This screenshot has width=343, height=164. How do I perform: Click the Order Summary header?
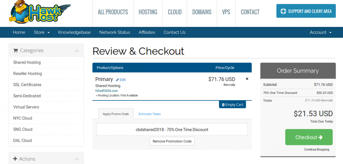coord(298,71)
